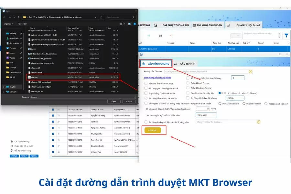291x194 pixels.
Task: Open the File name dropdown arrow
Action: (x=134, y=97)
